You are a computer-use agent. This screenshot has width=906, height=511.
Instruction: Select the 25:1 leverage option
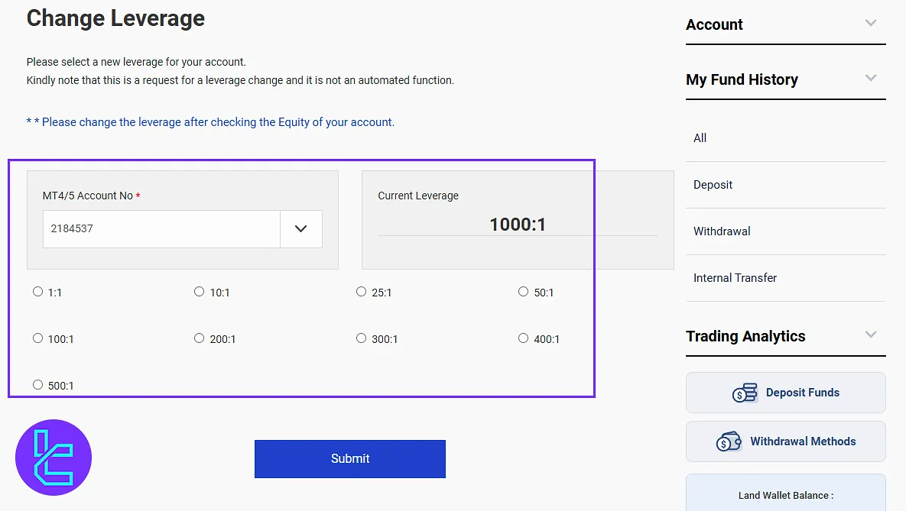(362, 292)
